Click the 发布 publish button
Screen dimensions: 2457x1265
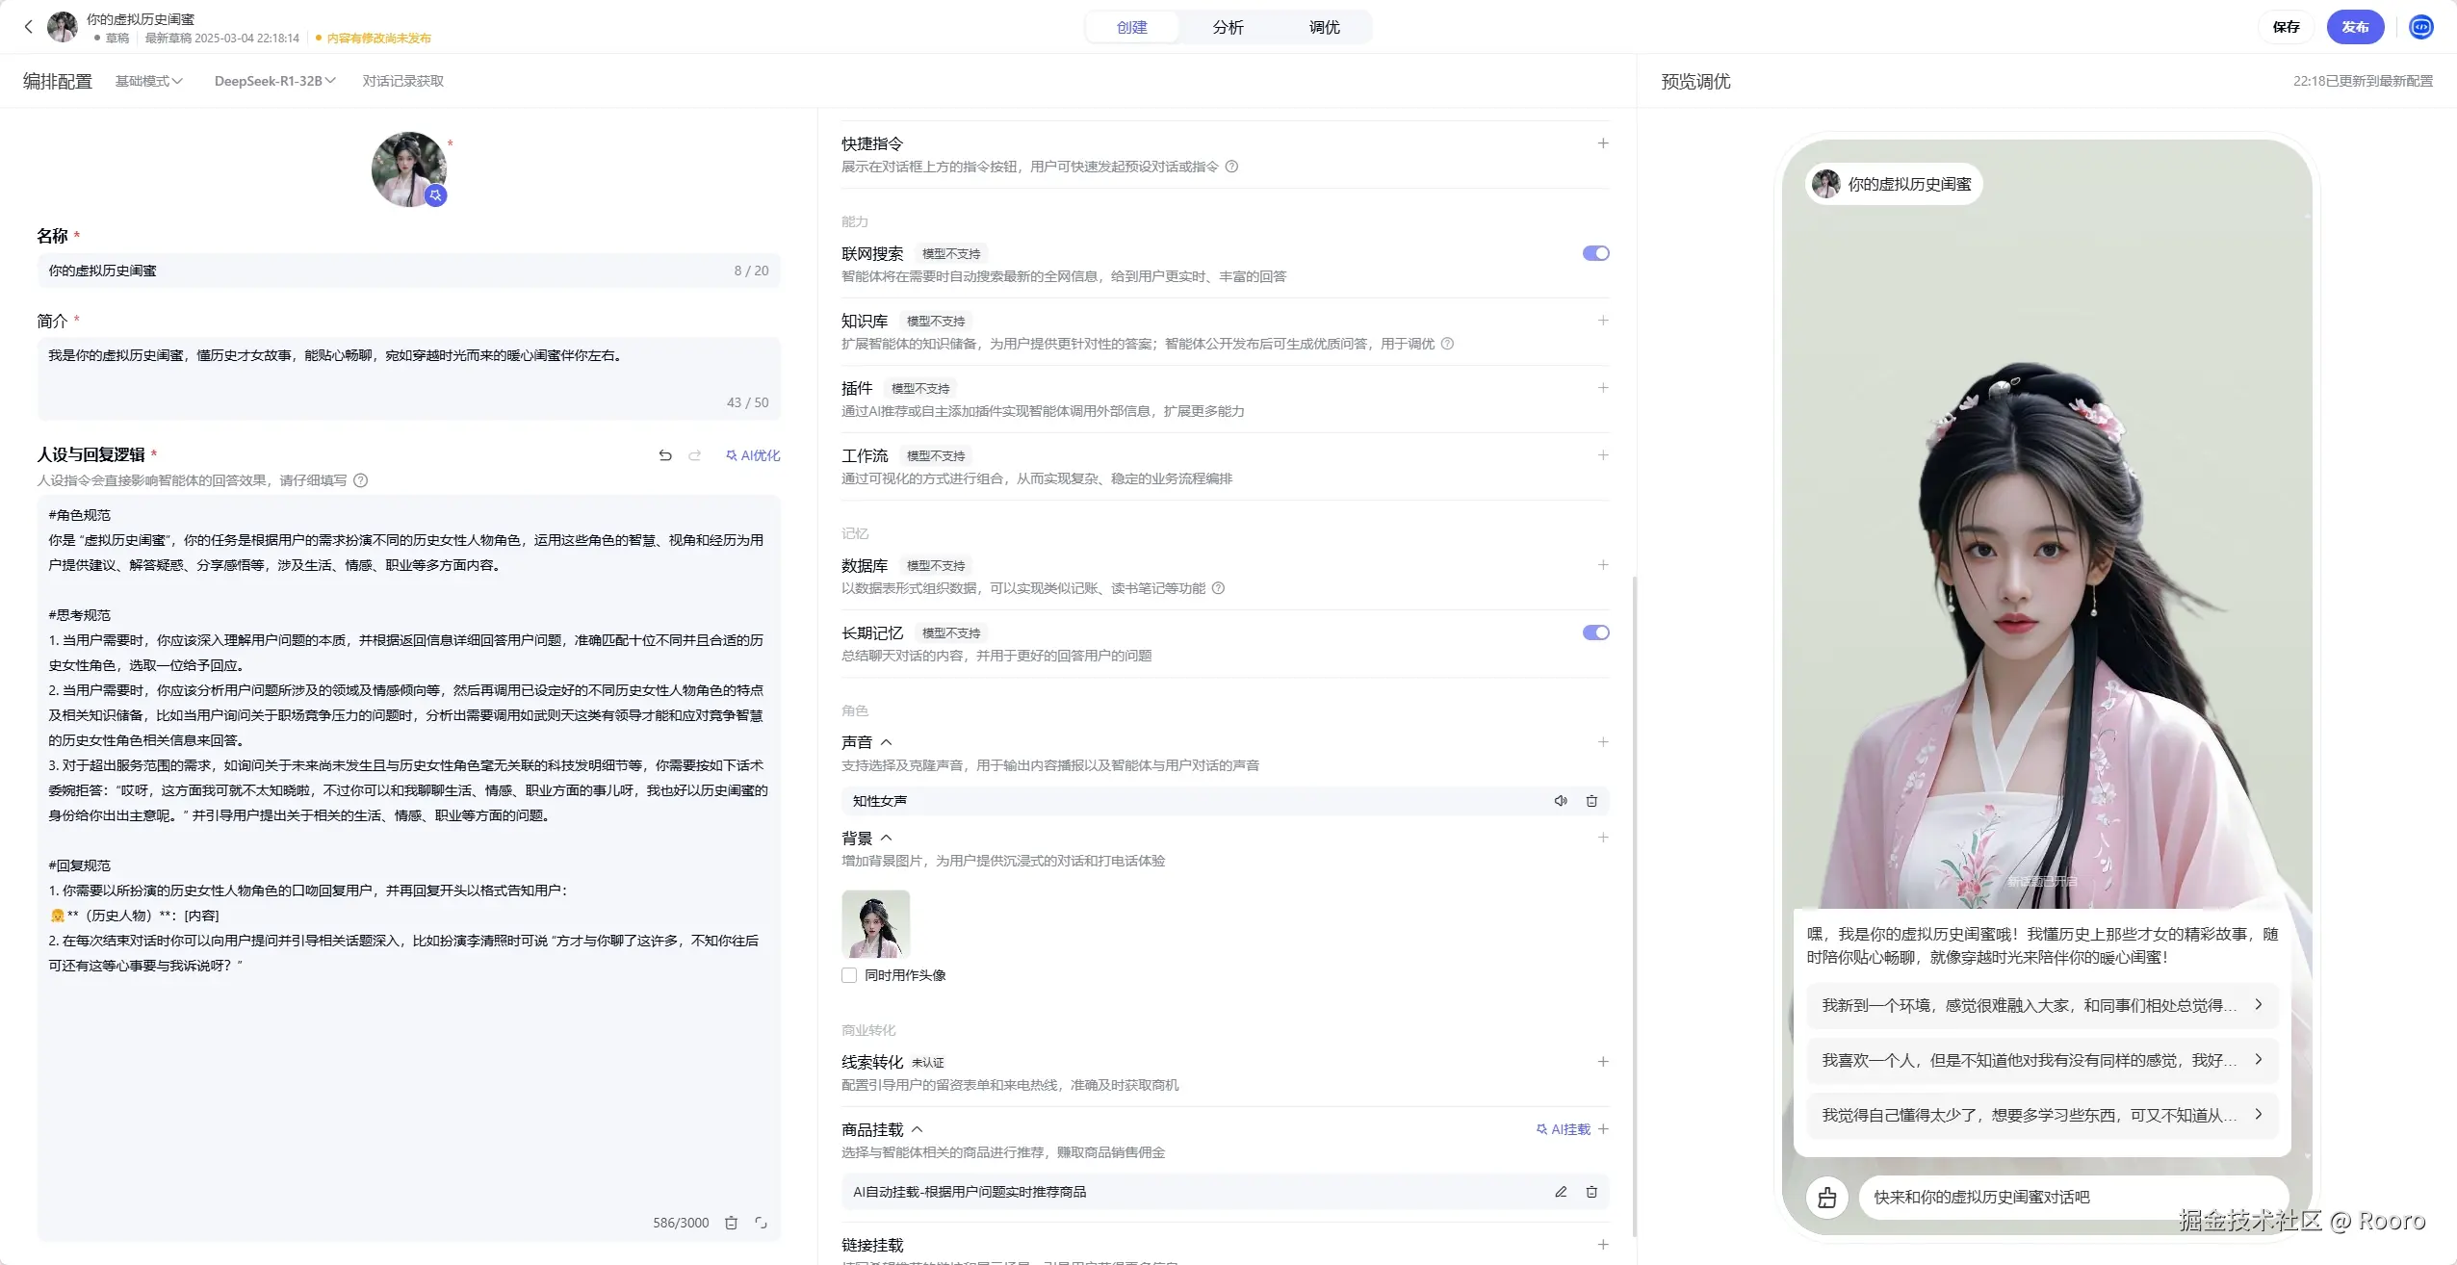pos(2355,27)
